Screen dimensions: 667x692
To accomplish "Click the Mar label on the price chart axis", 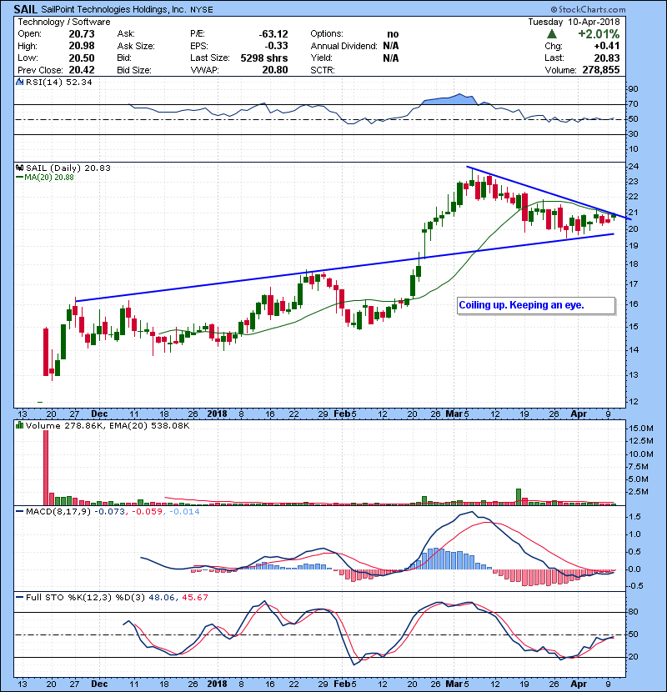I will pos(454,414).
